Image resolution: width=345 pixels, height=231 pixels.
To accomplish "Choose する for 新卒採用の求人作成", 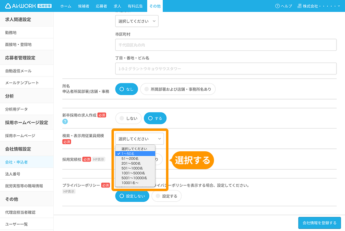I will (155, 118).
